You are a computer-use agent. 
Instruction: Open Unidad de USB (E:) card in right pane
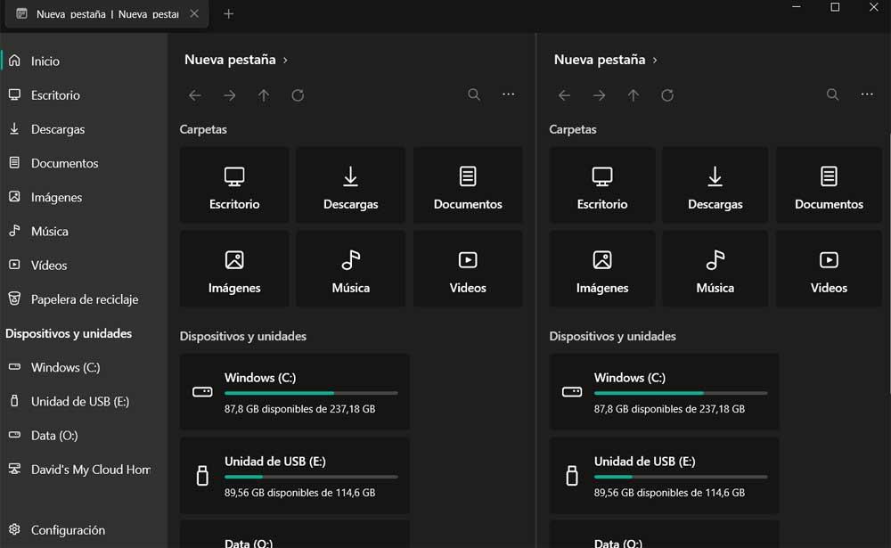point(665,476)
